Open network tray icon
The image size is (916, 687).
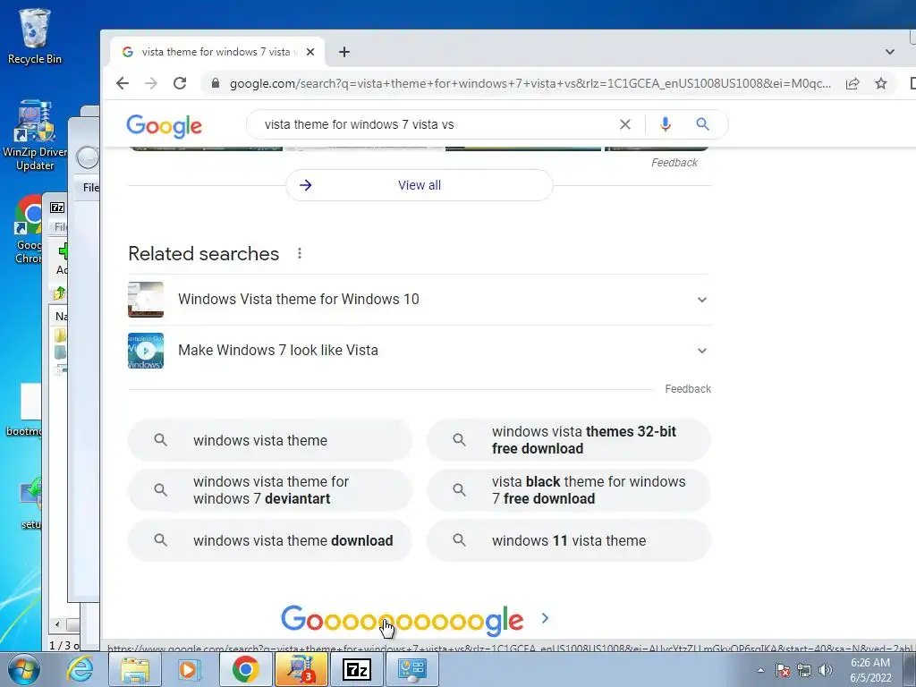pos(804,670)
